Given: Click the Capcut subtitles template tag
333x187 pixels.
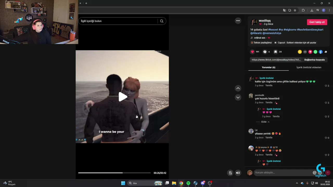Looking at the screenshot, I should coord(295,43).
